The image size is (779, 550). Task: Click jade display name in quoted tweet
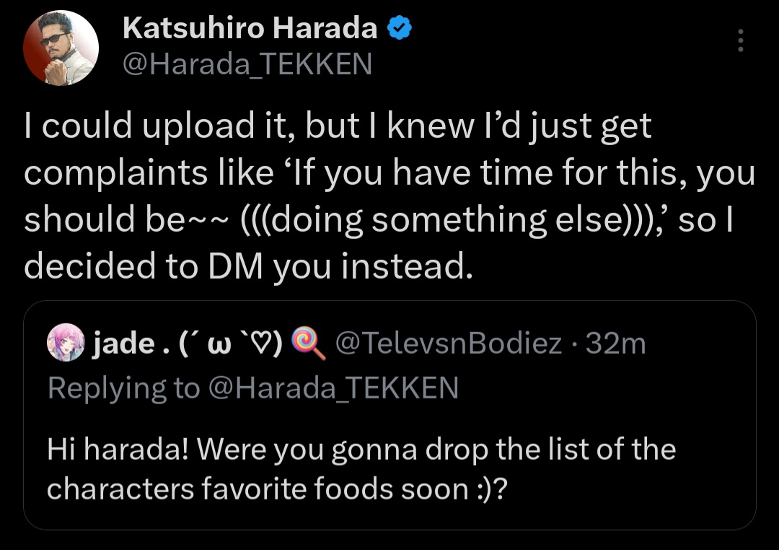[124, 343]
